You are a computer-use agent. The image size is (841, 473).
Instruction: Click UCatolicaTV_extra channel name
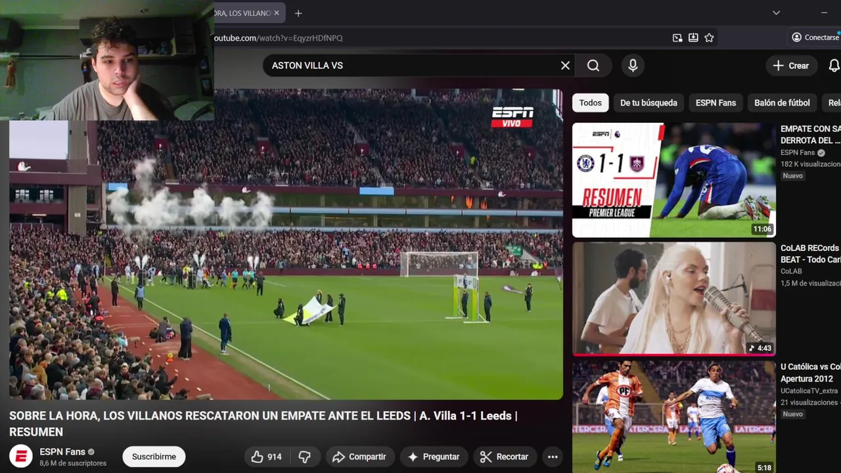click(x=809, y=390)
